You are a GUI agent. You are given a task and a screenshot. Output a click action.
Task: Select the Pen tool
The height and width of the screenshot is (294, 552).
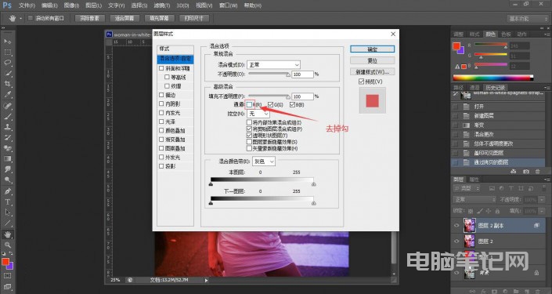click(x=7, y=191)
